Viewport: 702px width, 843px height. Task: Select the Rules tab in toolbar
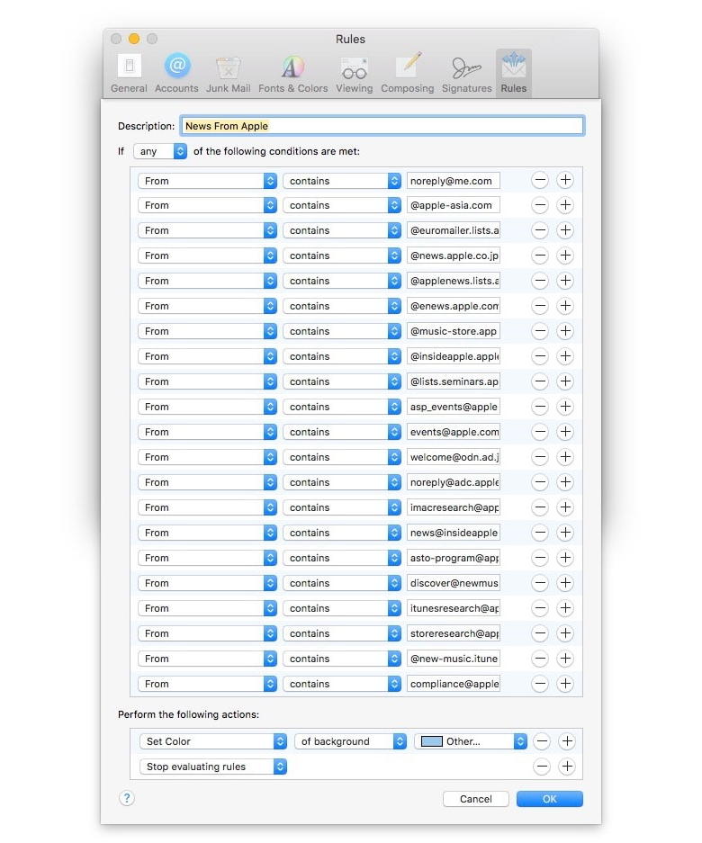tap(514, 73)
